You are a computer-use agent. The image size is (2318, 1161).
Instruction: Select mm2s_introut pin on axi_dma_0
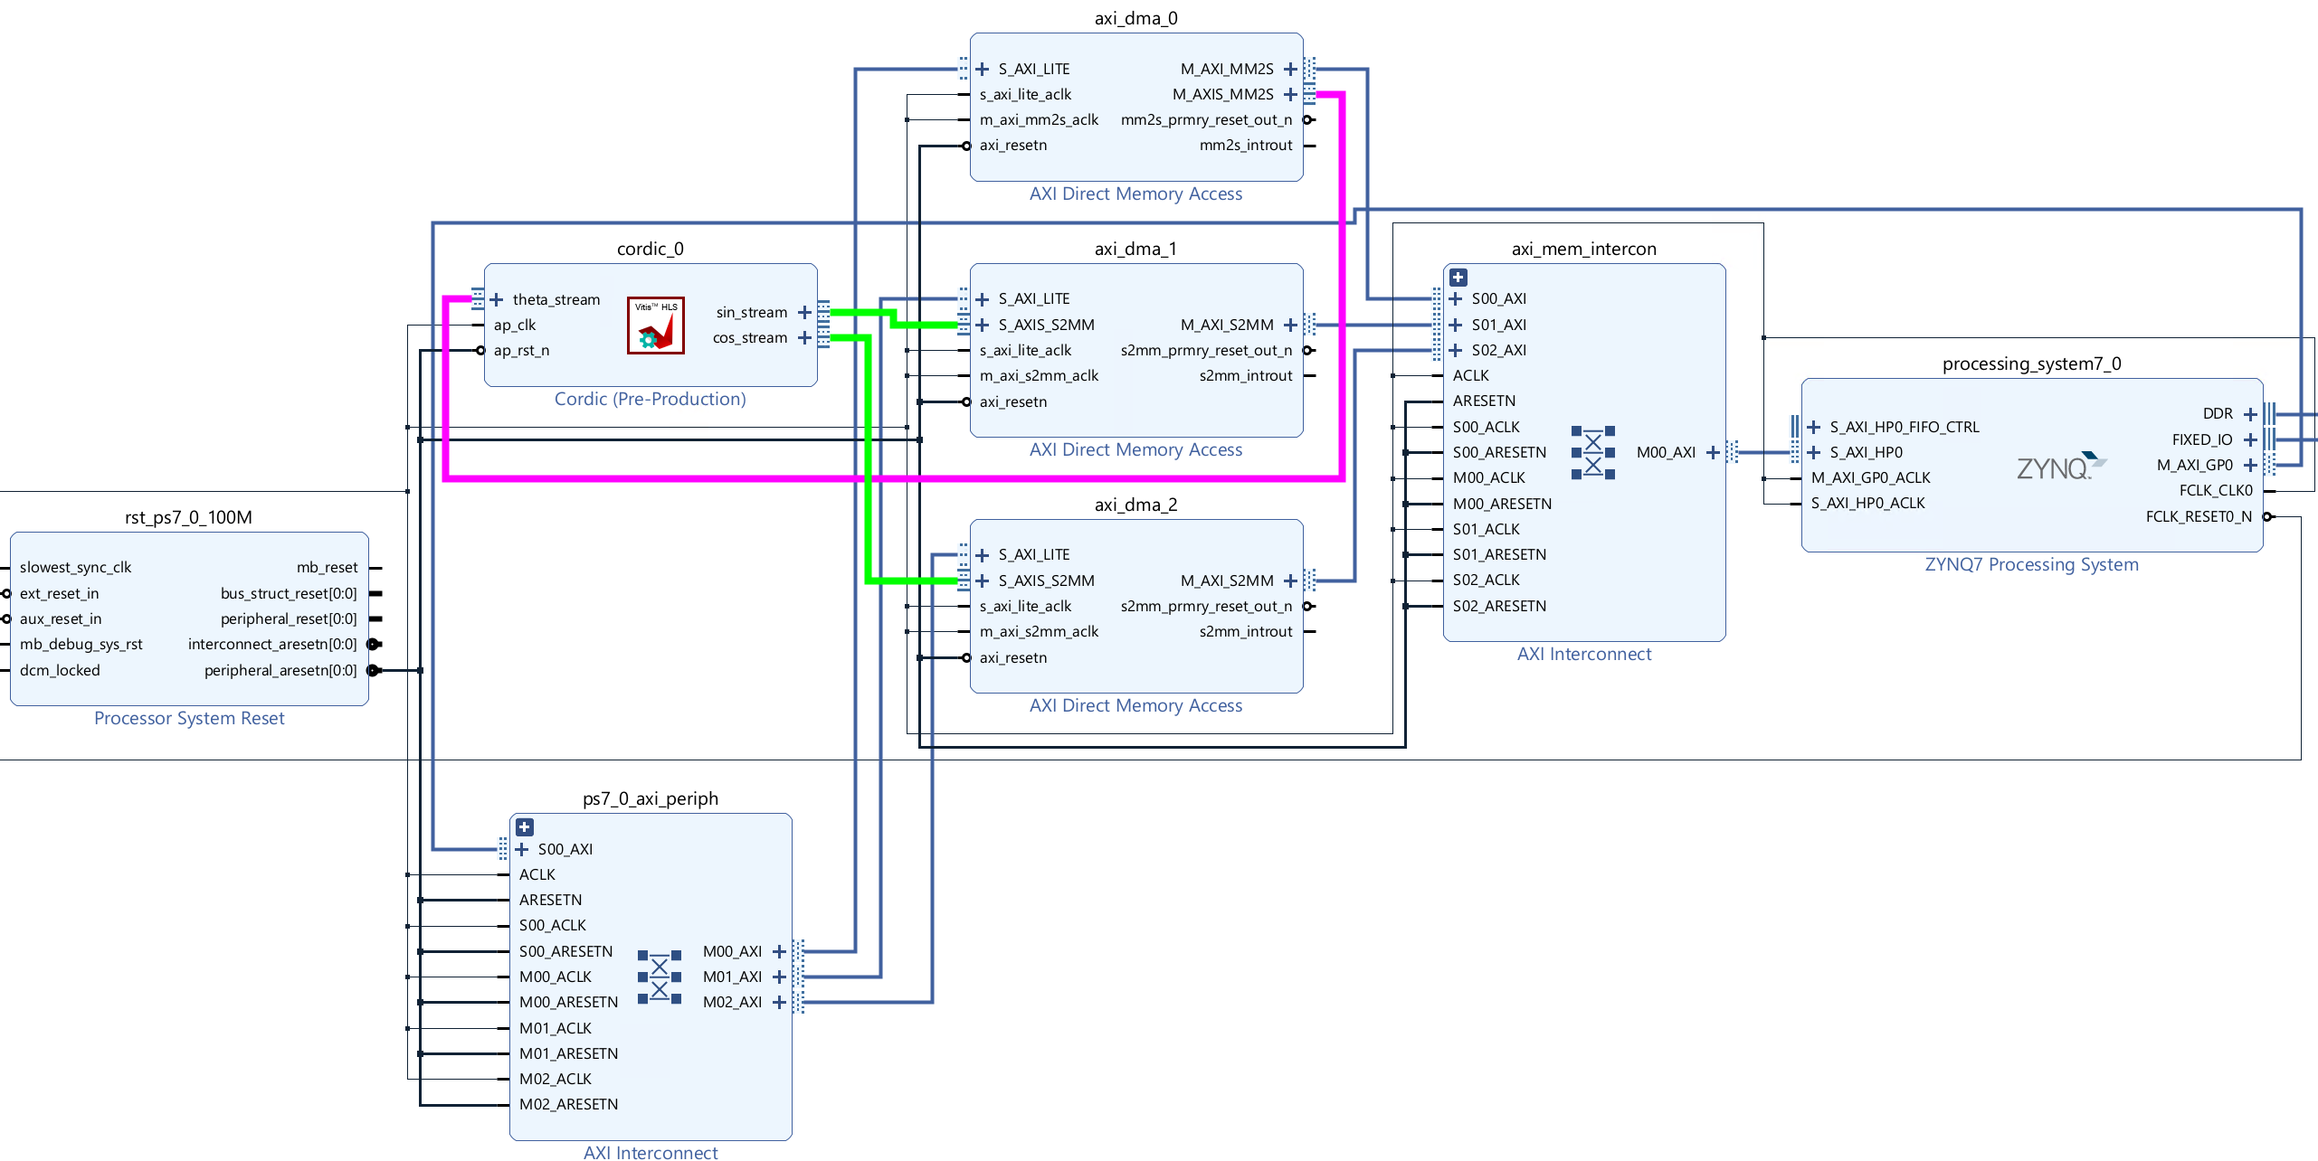click(1246, 145)
